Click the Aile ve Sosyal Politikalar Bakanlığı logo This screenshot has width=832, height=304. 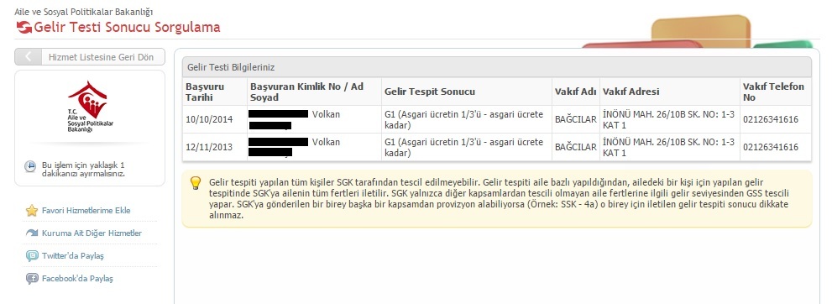tap(87, 107)
